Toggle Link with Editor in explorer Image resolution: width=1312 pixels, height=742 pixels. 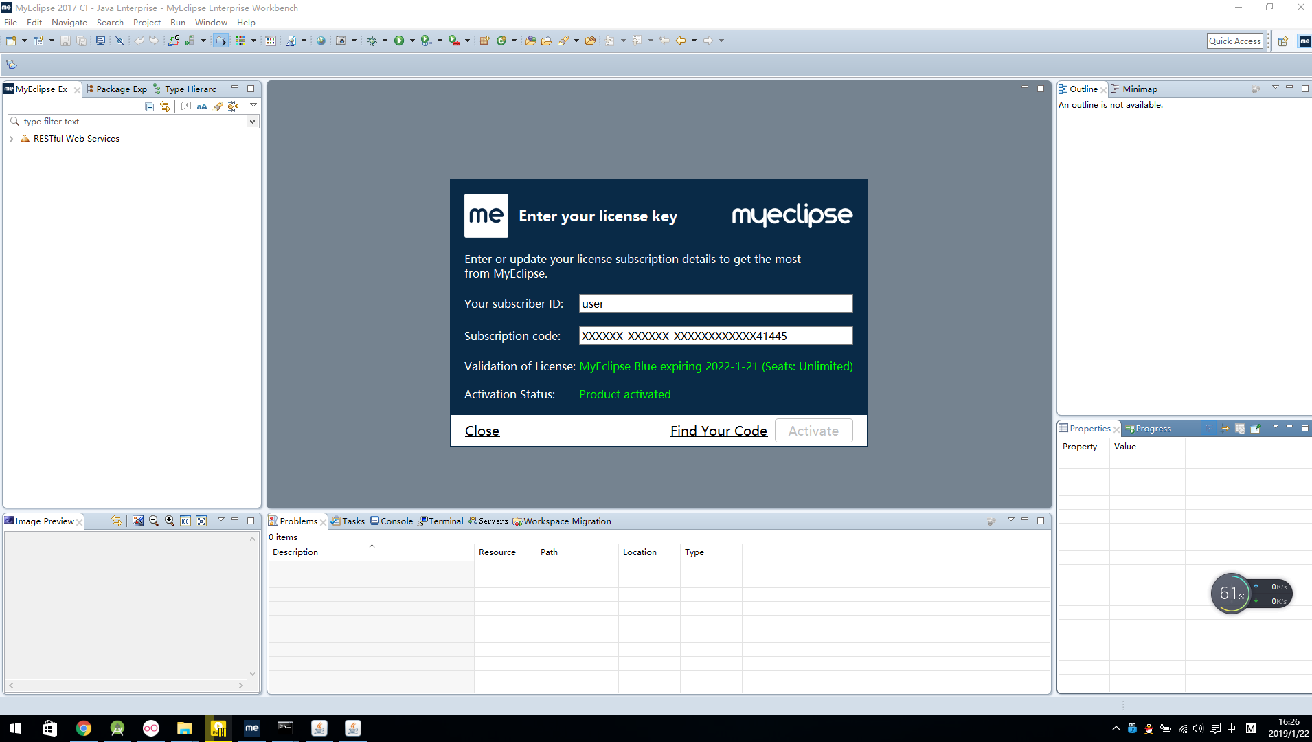(x=165, y=106)
